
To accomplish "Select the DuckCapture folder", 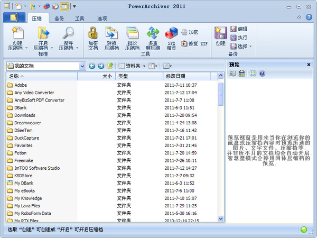I will pos(23,138).
